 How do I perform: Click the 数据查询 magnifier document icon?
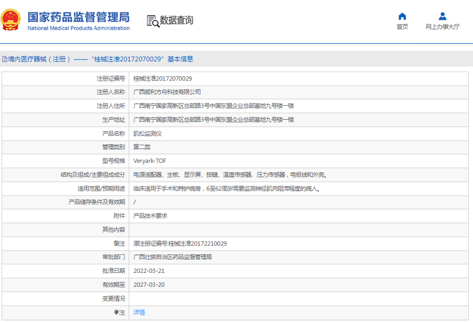pyautogui.click(x=153, y=21)
